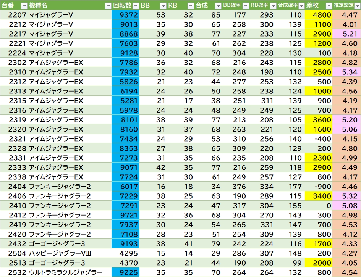The width and height of the screenshot is (361, 277).
Task: Select the 7786 spin count cell
Action: coord(125,63)
